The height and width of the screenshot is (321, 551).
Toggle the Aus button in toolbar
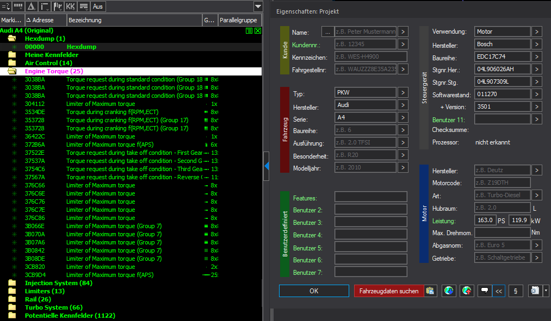pyautogui.click(x=98, y=7)
